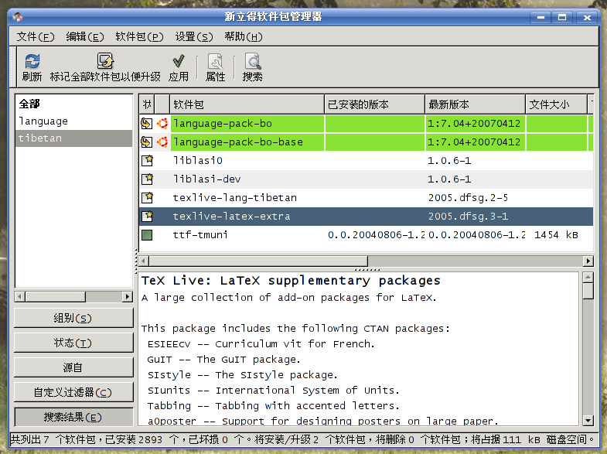Click description pane scroll-up arrow
The image size is (607, 454).
pos(588,277)
